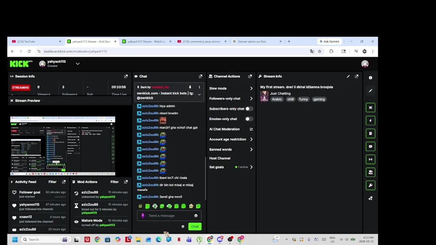
Task: Click the Send a message input field
Action: coord(169,216)
